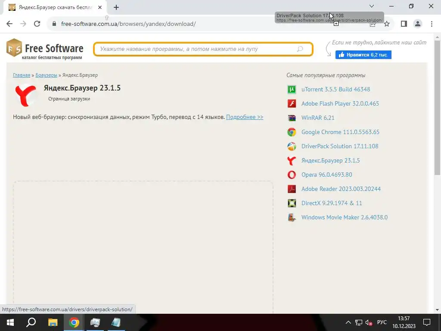Click the Adobe Flash Player icon
The image size is (441, 331).
tap(292, 103)
